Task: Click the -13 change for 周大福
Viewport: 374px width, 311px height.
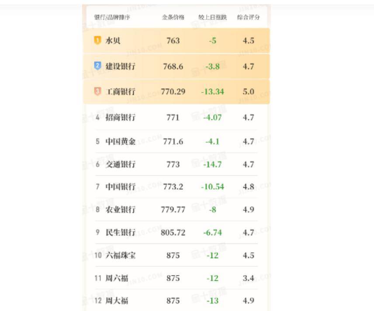Action: (x=212, y=301)
